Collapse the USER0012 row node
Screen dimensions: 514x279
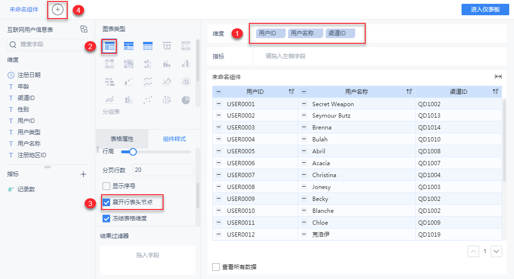[x=219, y=234]
